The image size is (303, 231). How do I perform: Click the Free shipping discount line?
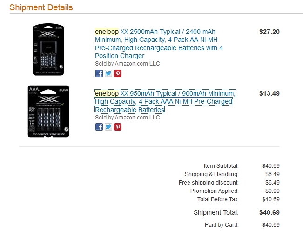tap(209, 183)
